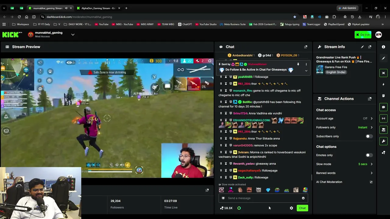The width and height of the screenshot is (390, 219).
Task: Delete varun542005's chat message
Action: (x=221, y=145)
